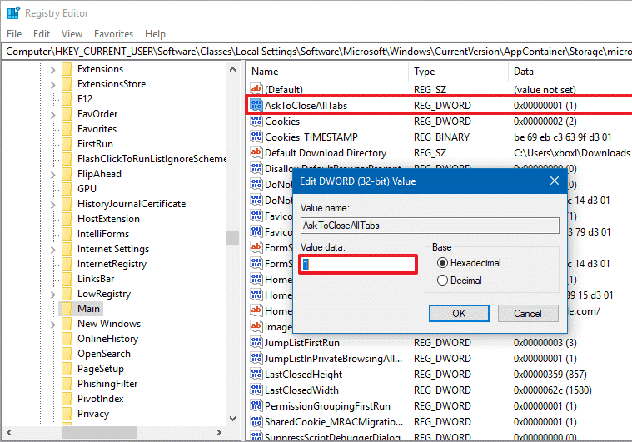Select the AskToCloseAllTabs DWORD icon
The image size is (632, 442).
(x=256, y=105)
